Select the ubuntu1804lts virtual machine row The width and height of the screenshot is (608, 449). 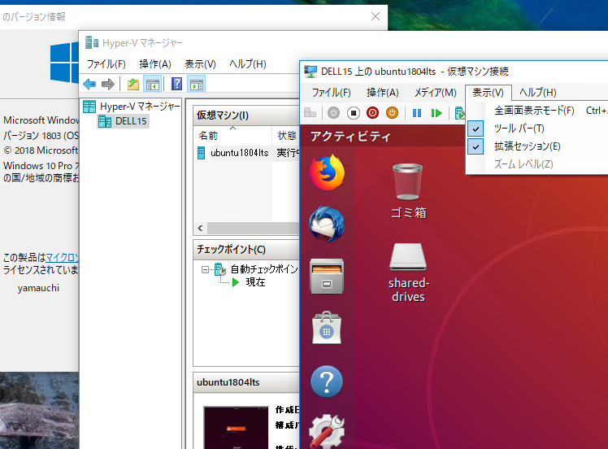click(x=247, y=153)
